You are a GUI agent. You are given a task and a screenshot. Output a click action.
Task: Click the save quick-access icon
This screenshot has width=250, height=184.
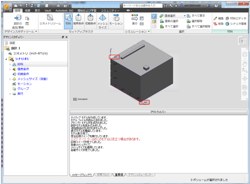[26, 6]
